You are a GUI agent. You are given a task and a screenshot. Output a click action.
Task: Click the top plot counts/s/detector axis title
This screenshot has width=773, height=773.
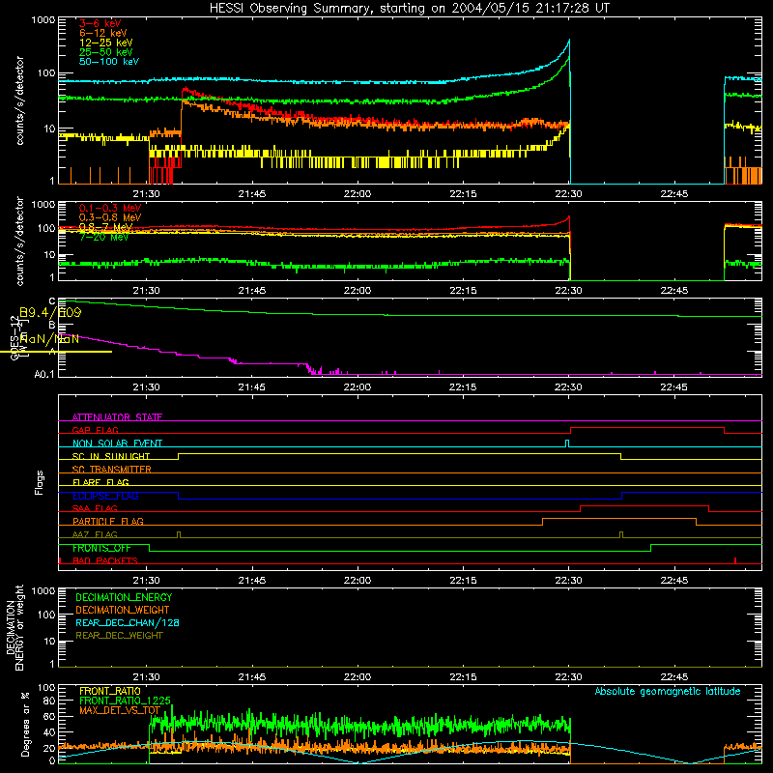tap(19, 100)
